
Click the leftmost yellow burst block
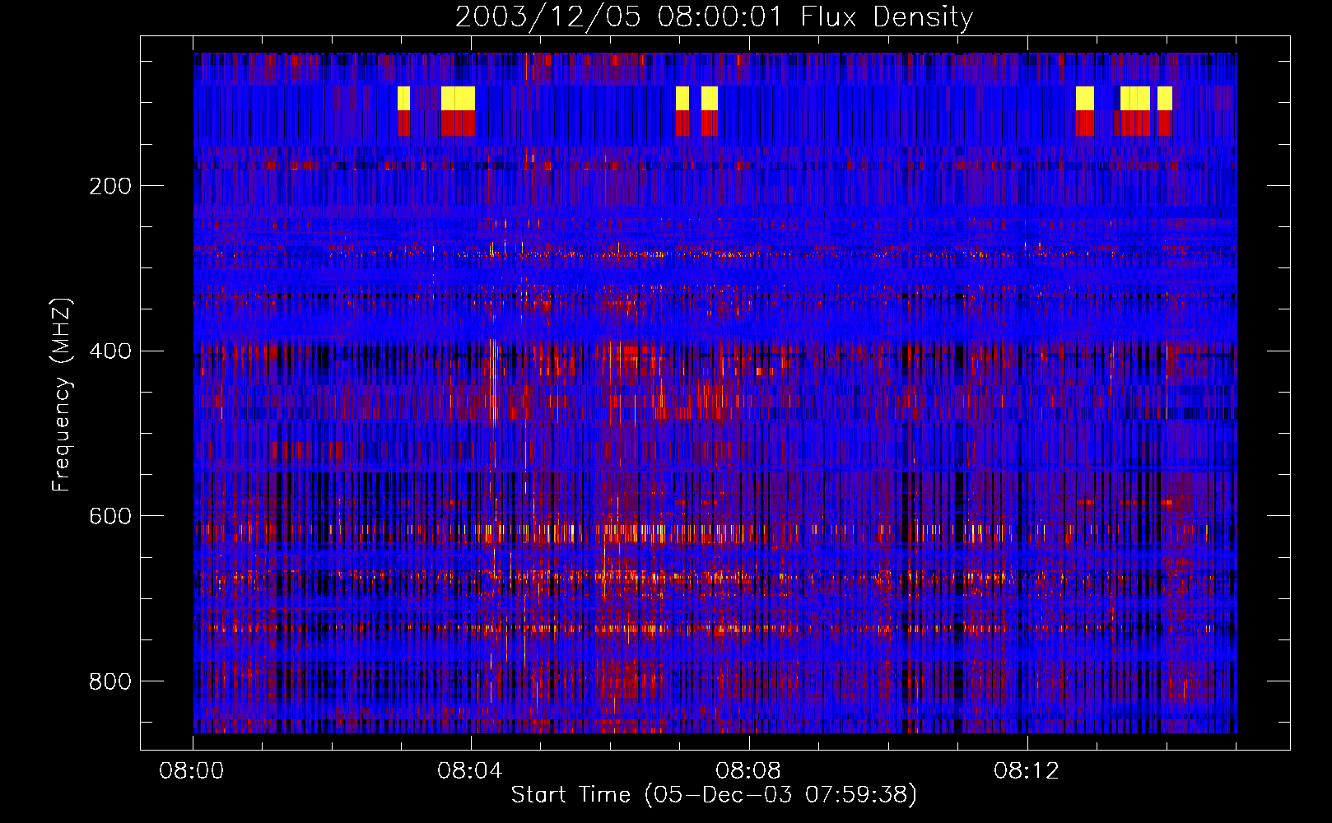[x=403, y=98]
